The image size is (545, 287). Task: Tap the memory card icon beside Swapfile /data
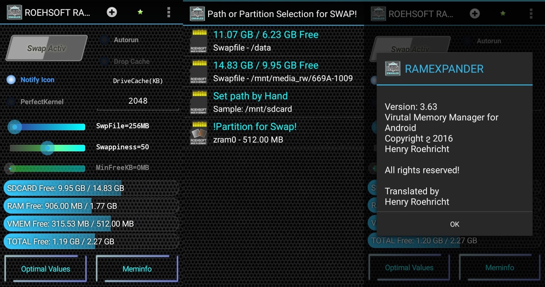[199, 41]
